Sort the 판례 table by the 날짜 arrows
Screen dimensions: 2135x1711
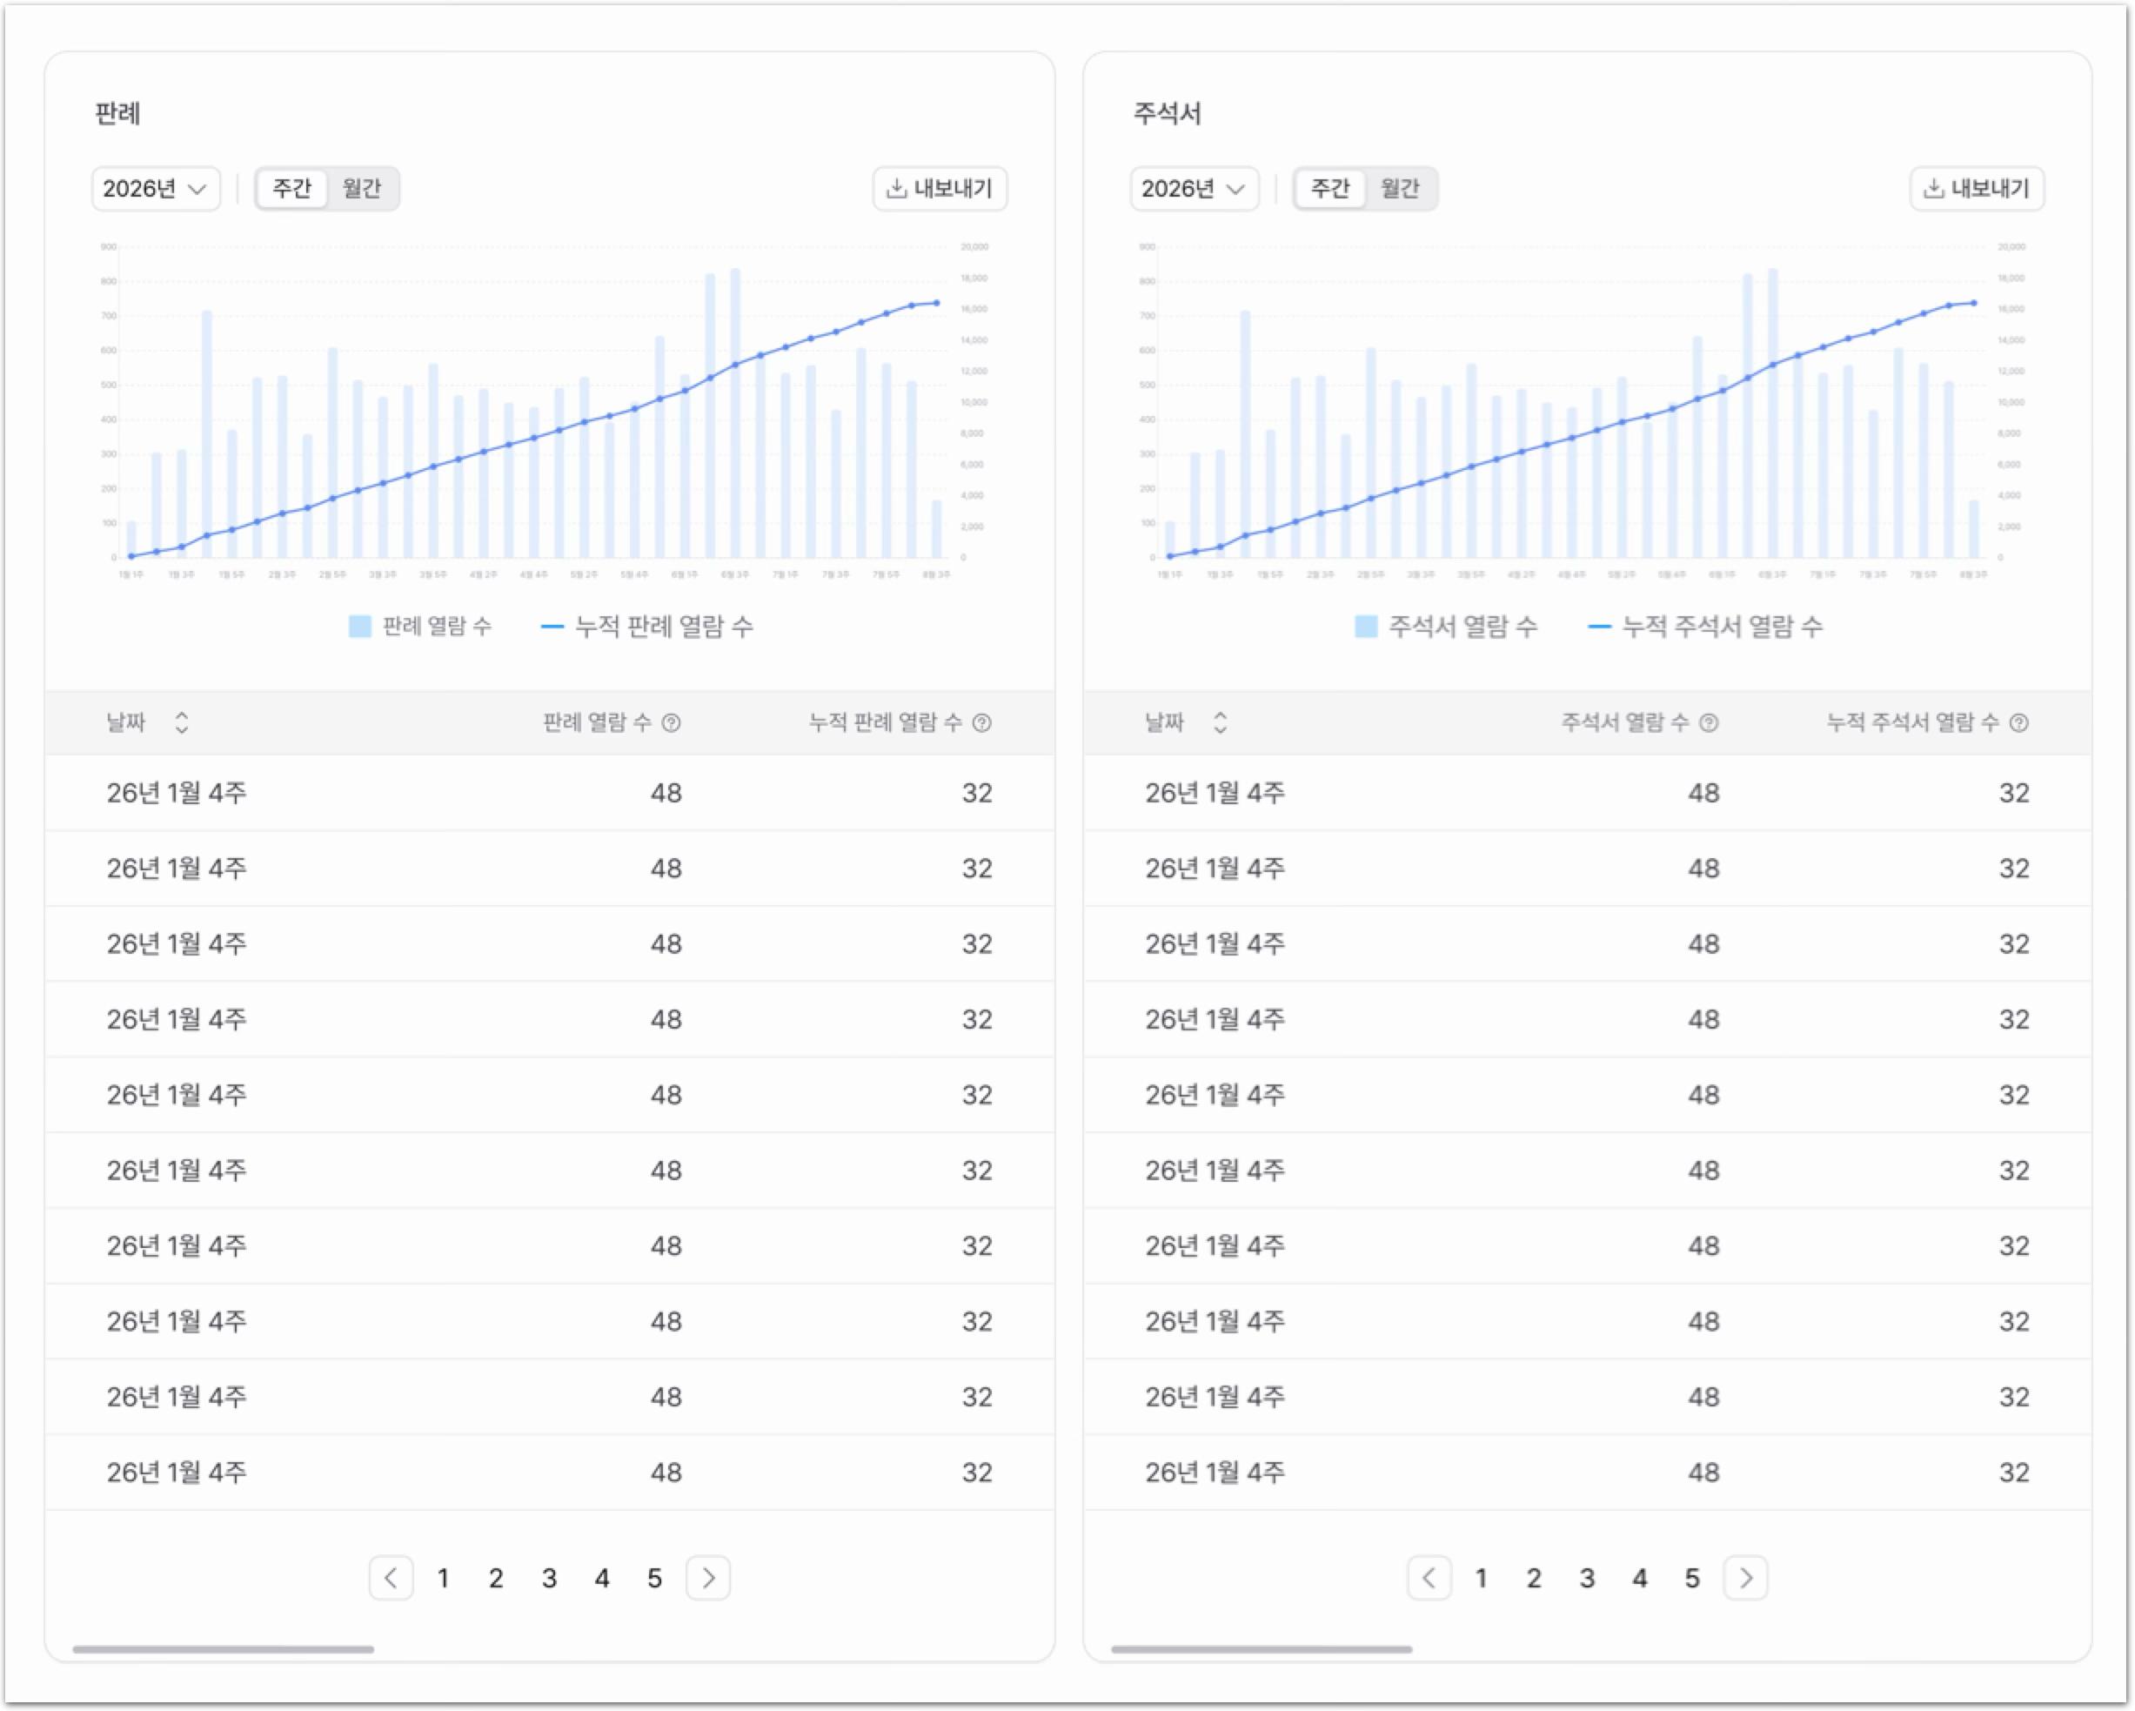[182, 723]
